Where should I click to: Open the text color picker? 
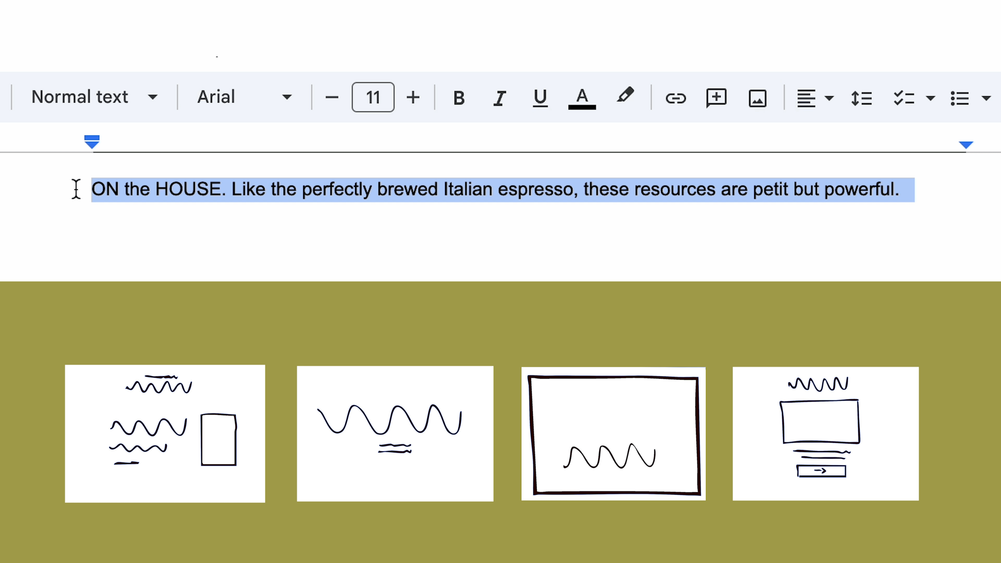582,98
